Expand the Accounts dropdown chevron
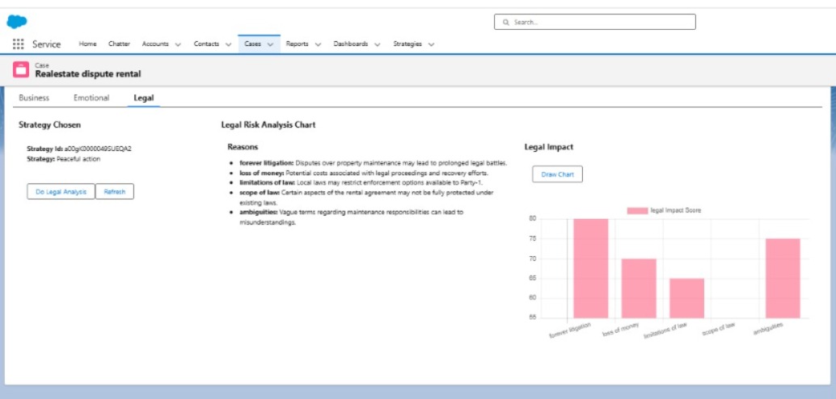This screenshot has height=399, width=836. tap(178, 44)
